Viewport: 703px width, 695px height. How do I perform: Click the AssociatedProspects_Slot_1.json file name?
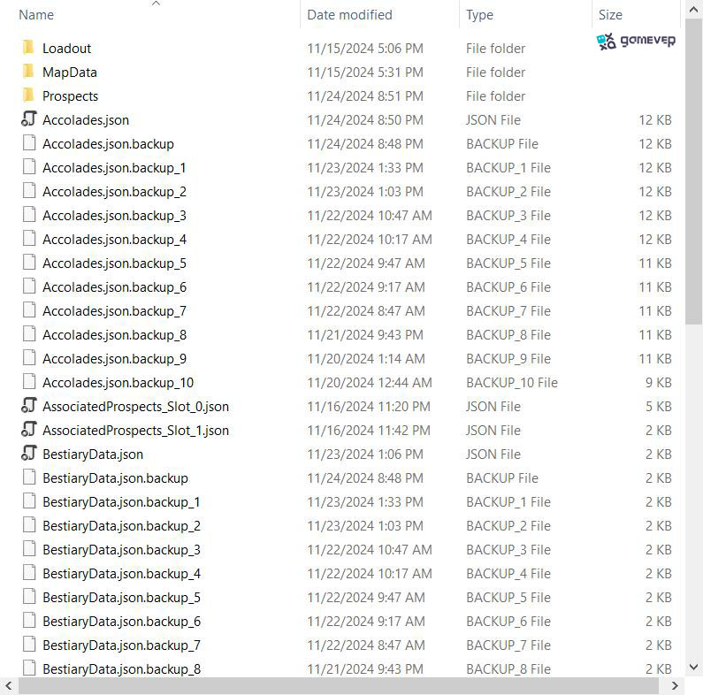(x=135, y=430)
